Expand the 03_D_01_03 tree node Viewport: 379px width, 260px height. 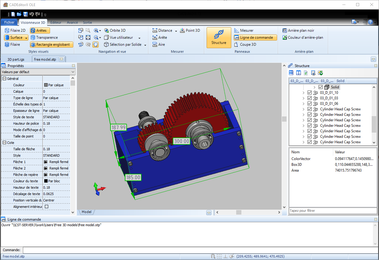(x=303, y=98)
